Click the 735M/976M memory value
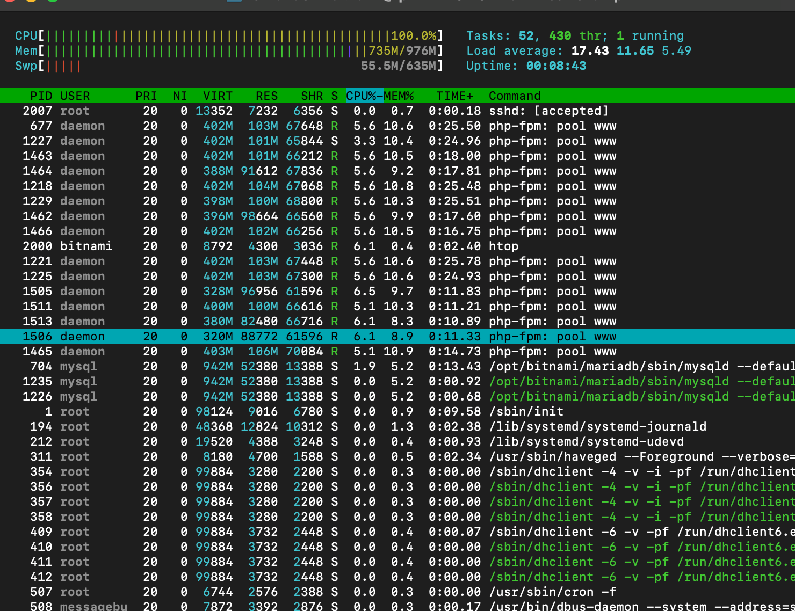Image resolution: width=795 pixels, height=611 pixels. [402, 51]
